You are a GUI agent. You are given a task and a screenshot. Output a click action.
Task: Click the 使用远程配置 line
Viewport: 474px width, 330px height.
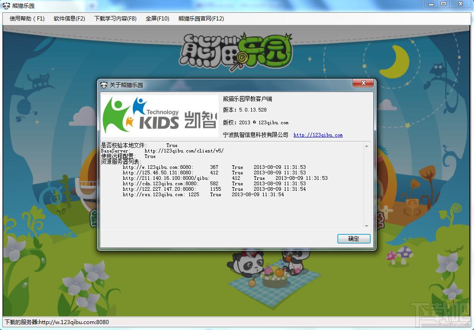coord(128,156)
